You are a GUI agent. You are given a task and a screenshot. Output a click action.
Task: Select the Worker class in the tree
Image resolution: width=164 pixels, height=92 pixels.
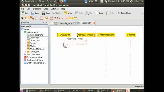[32, 46]
